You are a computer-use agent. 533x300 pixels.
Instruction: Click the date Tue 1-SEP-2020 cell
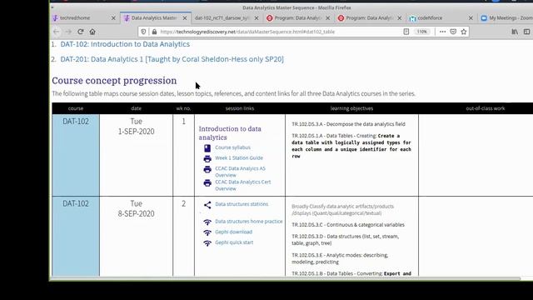click(136, 155)
